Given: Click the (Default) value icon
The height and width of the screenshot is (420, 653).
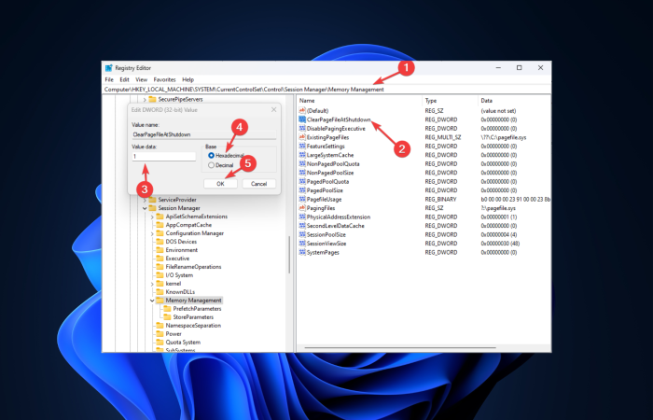Looking at the screenshot, I should 302,111.
